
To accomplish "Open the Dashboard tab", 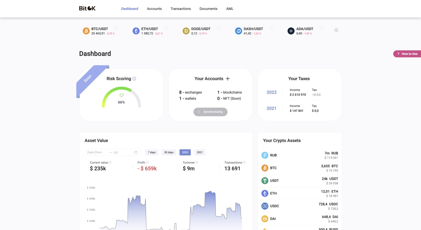I will [130, 9].
